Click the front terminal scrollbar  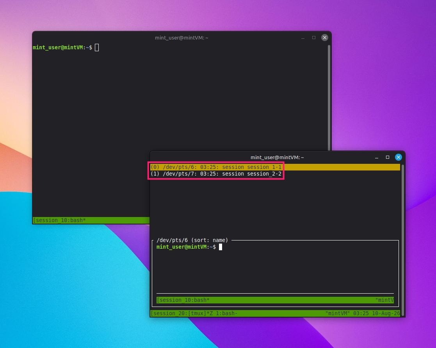(x=403, y=240)
